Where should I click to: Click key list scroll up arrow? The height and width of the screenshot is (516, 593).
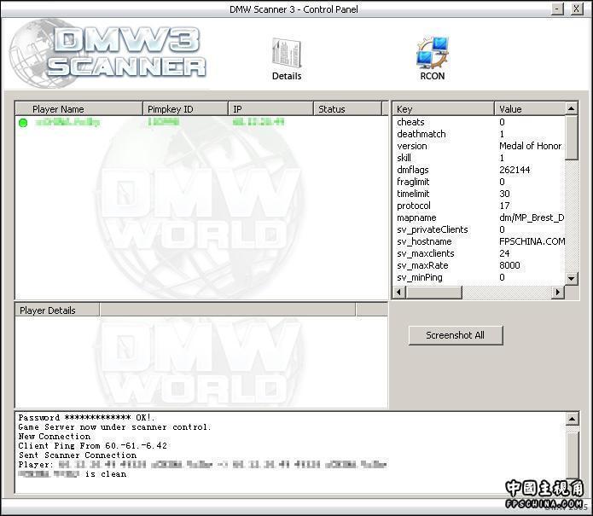[572, 108]
